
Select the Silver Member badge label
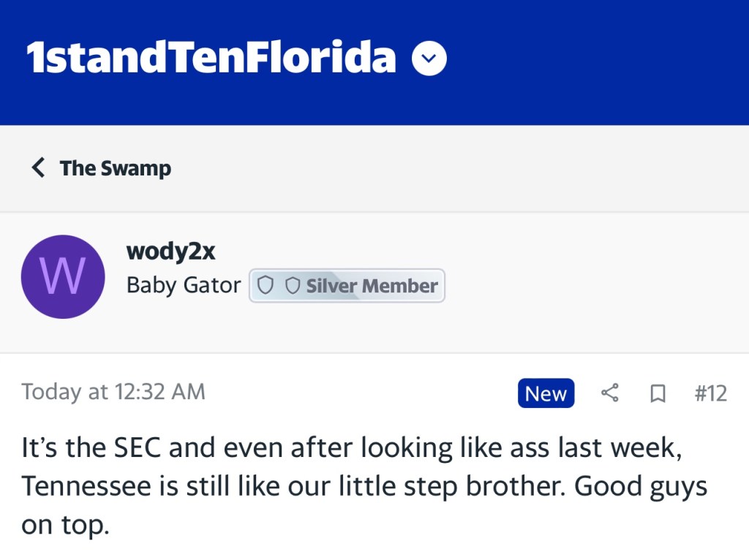pos(372,286)
